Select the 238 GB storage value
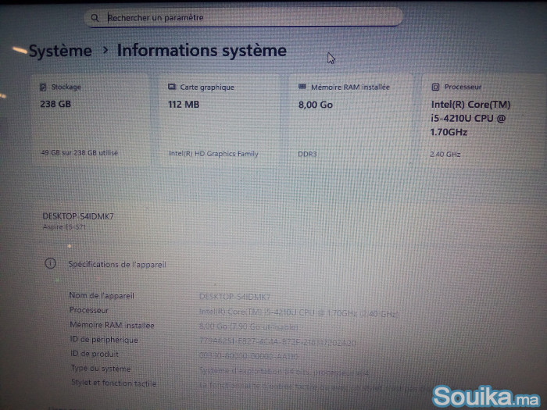547x410 pixels. pos(55,104)
